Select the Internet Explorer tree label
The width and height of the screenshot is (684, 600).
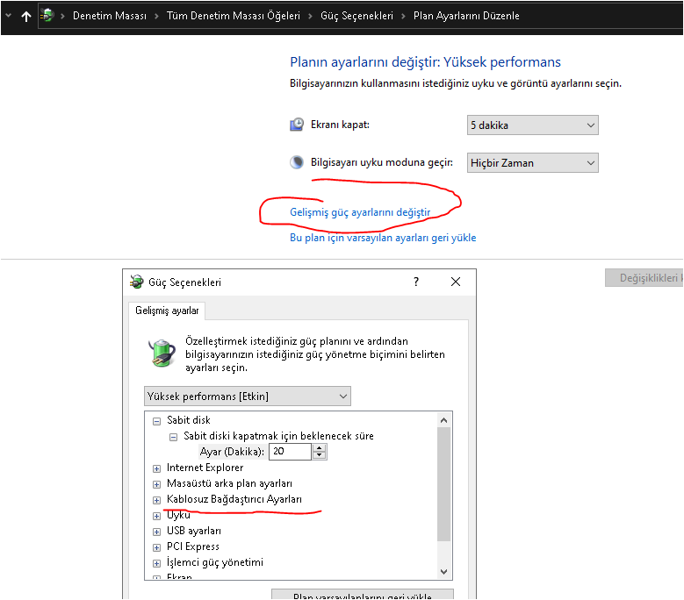tap(205, 468)
